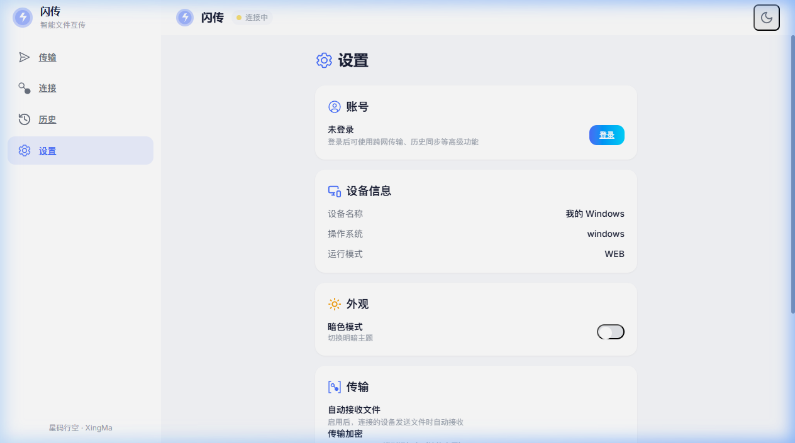Click the paper plane icon beside 传输
795x443 pixels.
pyautogui.click(x=25, y=57)
